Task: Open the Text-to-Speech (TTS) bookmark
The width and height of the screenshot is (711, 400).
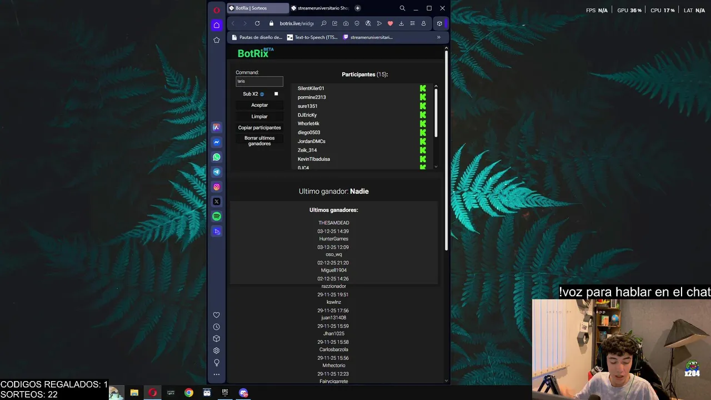Action: click(312, 37)
